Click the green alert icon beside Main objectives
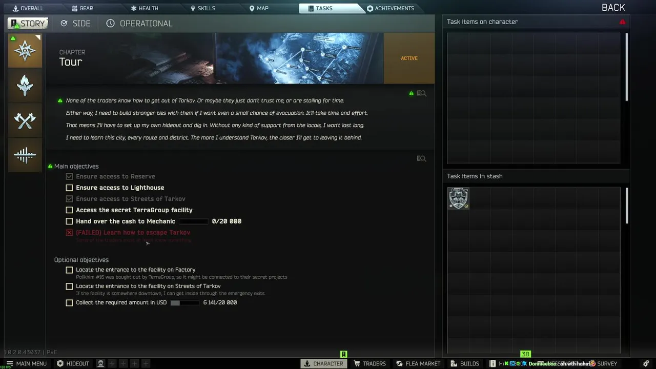Screen dimensions: 656x369 50,166
